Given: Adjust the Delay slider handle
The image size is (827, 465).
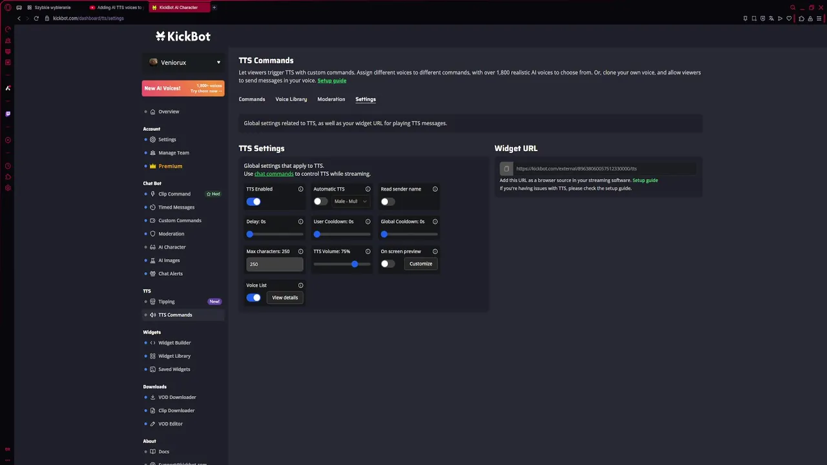Looking at the screenshot, I should (250, 234).
